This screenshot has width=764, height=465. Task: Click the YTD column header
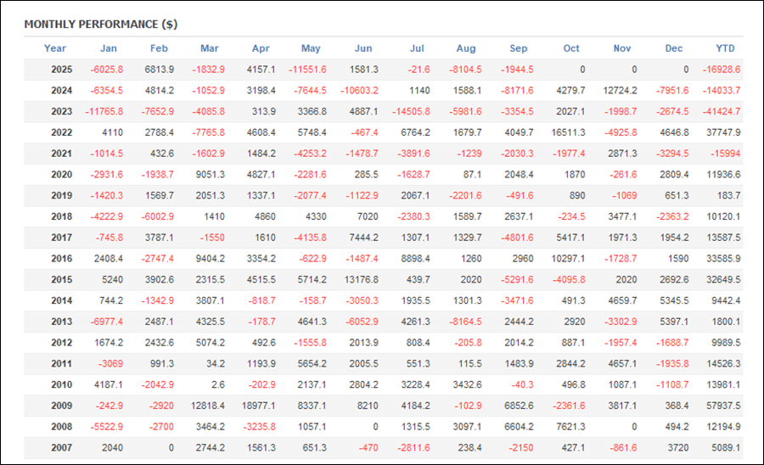(725, 48)
